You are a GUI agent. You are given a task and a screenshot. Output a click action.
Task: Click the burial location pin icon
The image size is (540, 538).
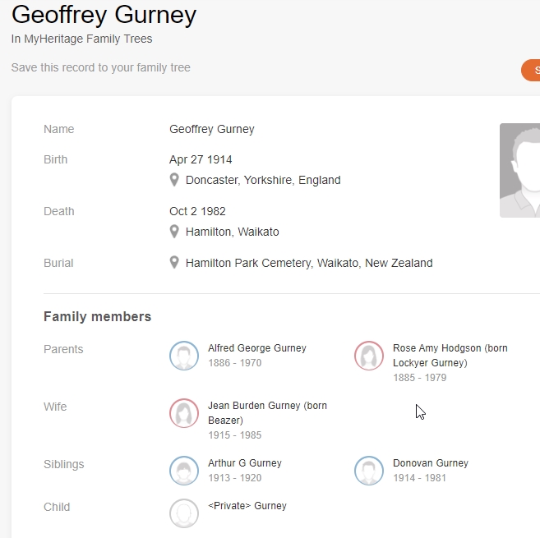[x=174, y=263]
